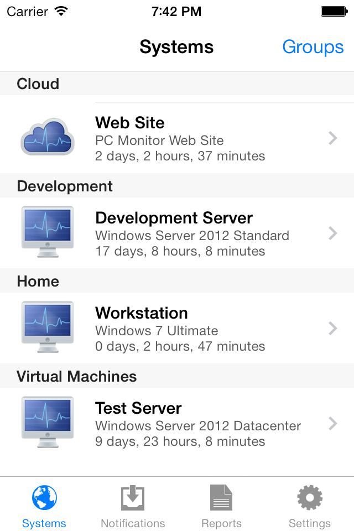
Task: Open the Groups view
Action: [313, 47]
